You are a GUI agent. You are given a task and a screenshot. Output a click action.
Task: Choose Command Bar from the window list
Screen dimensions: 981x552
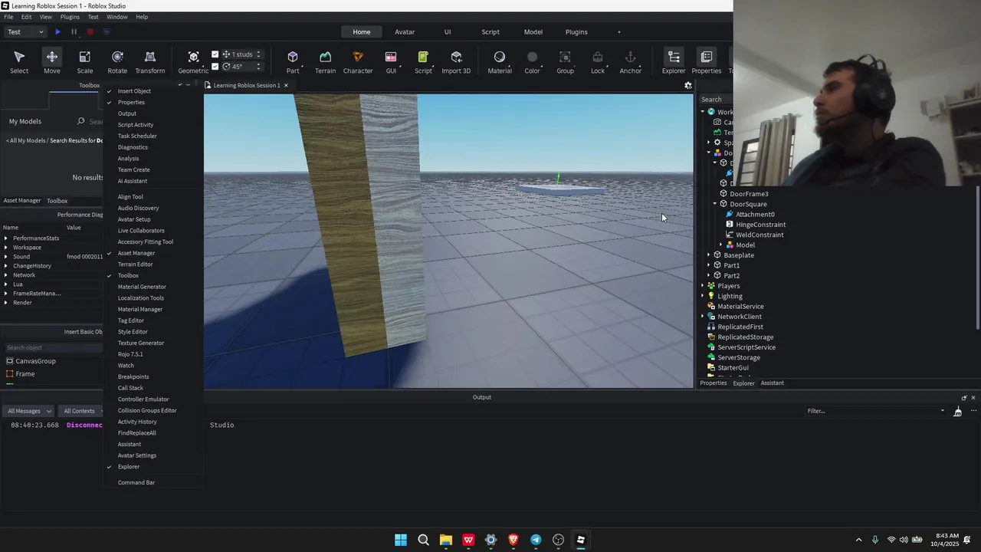pyautogui.click(x=136, y=482)
